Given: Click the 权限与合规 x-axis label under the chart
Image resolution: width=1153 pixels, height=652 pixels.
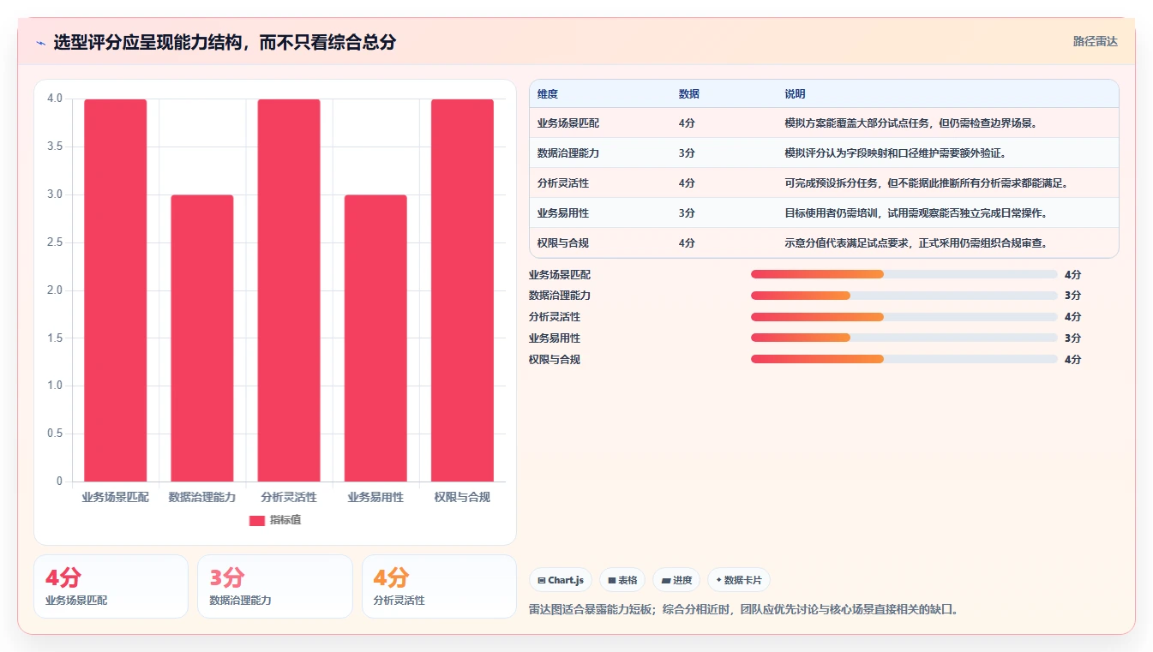Looking at the screenshot, I should [x=462, y=497].
